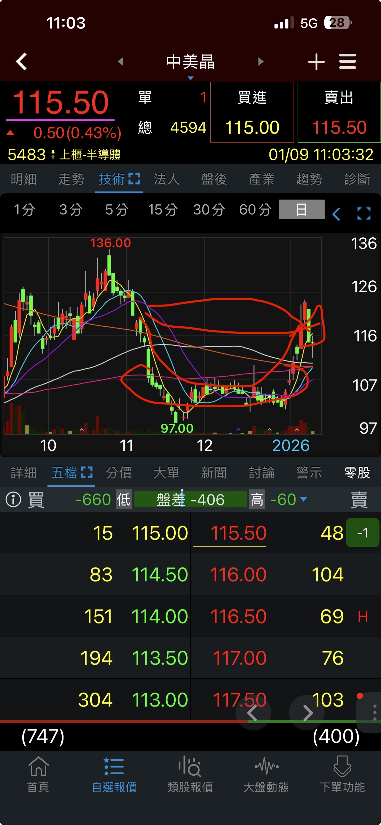Select the 1分 chart interval
The image size is (381, 825).
[x=24, y=210]
